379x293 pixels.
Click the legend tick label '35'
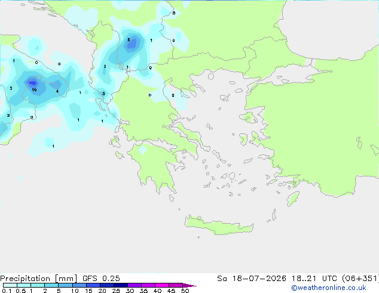(143, 291)
